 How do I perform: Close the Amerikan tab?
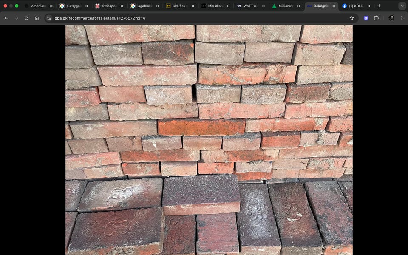51,6
